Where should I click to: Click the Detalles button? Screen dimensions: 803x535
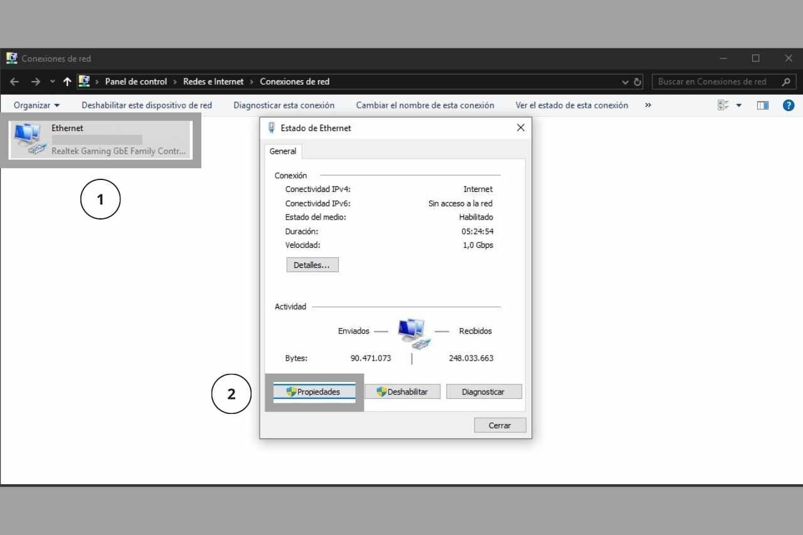(x=312, y=264)
